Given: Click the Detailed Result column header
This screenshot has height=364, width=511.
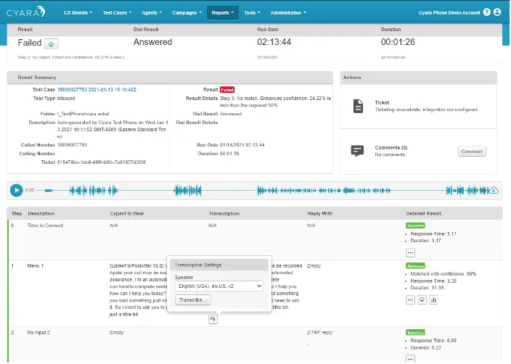Looking at the screenshot, I should coord(423,214).
